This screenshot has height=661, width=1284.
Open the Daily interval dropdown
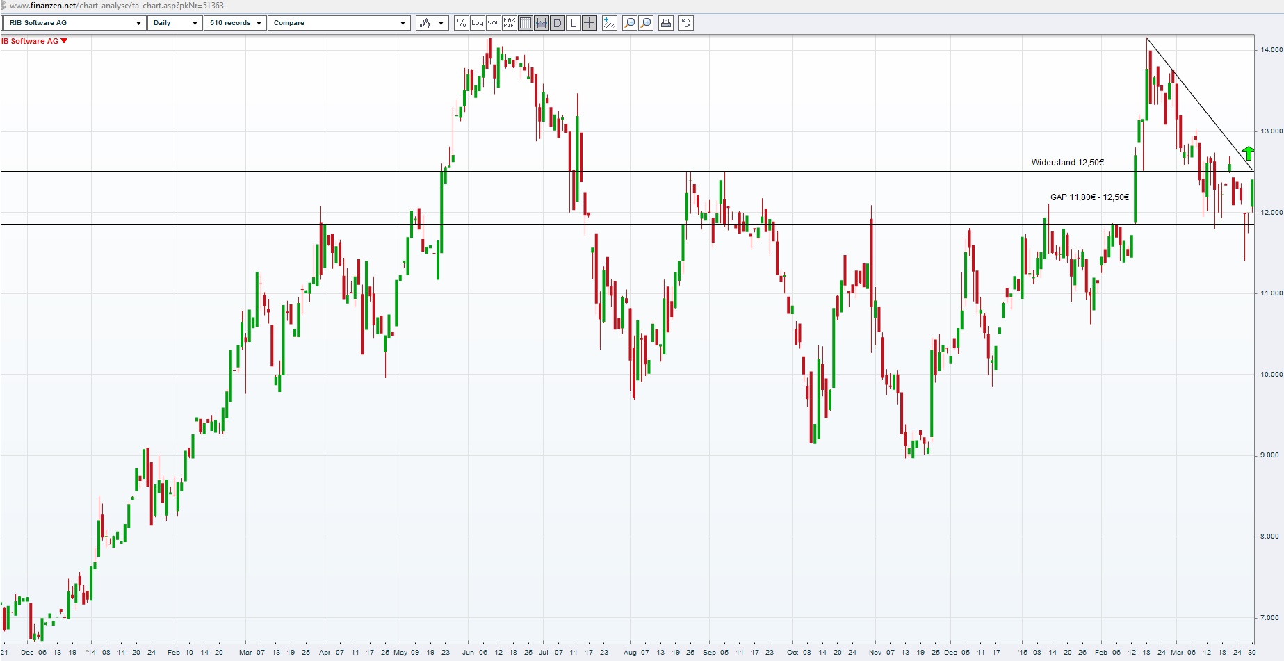[x=175, y=23]
